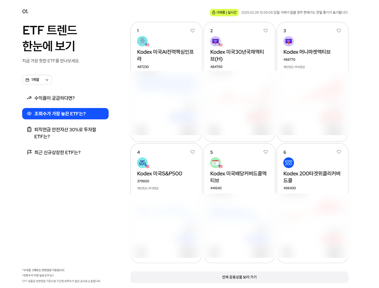Favorite the Kodex 미국AI전력핵심인프라 ETF
379x288 pixels.
coord(193,31)
